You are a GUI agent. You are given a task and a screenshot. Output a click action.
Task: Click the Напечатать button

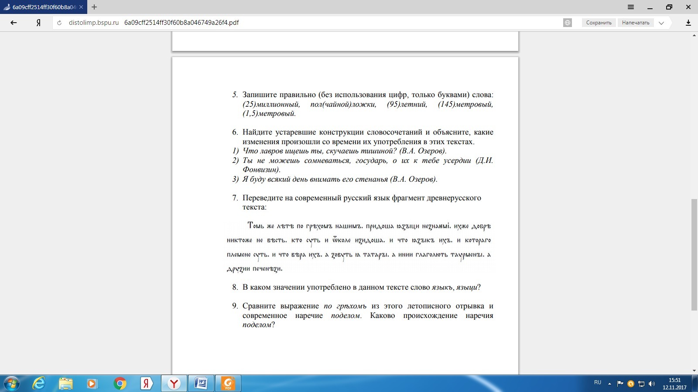(635, 23)
